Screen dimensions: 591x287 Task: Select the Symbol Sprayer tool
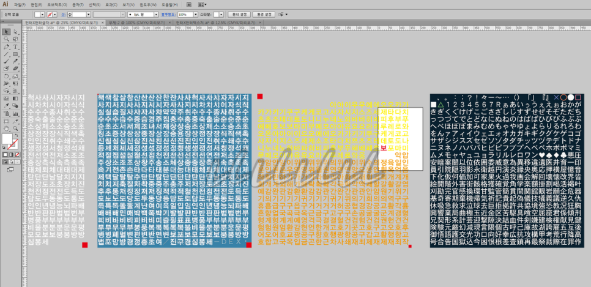pyautogui.click(x=6, y=114)
